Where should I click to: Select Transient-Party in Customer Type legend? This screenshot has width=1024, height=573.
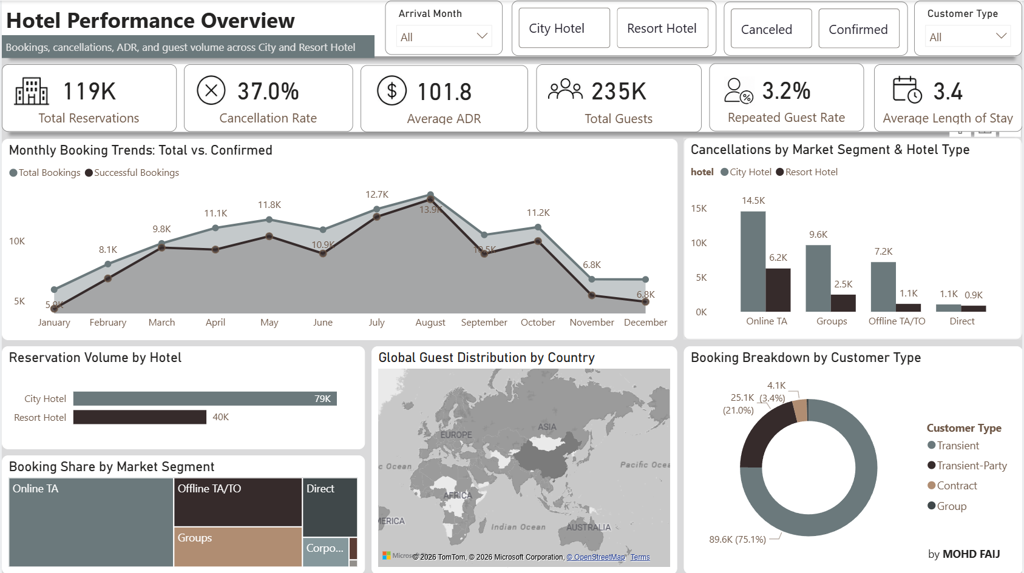tap(967, 466)
